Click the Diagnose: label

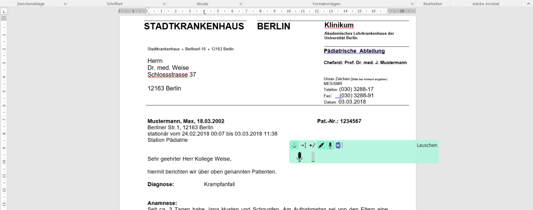161,184
